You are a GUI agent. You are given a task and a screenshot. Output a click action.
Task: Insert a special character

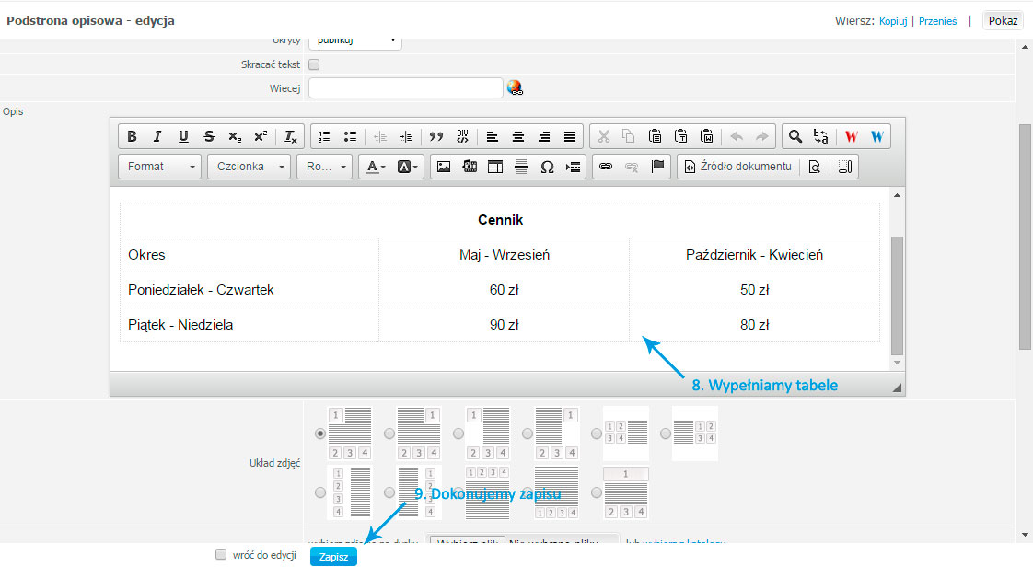tap(547, 167)
